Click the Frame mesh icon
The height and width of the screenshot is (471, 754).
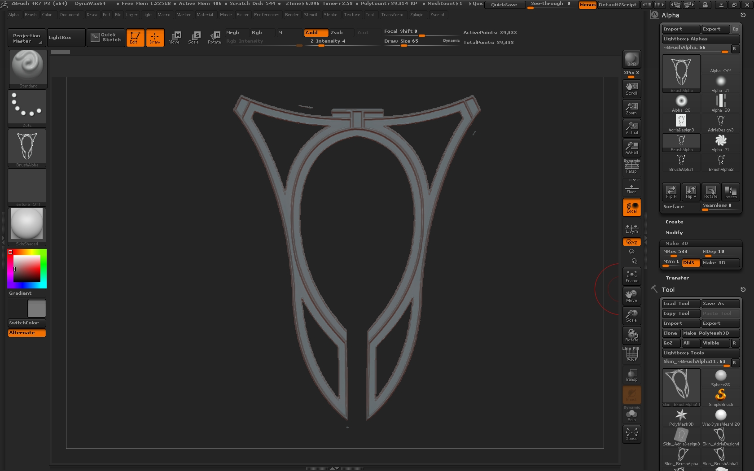631,276
